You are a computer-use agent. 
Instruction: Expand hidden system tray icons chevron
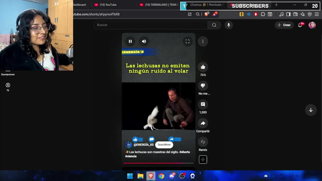coord(258,176)
